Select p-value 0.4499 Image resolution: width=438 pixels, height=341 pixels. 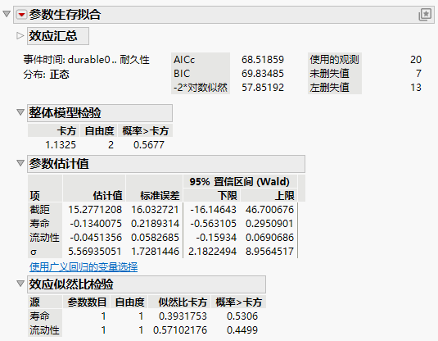242,330
